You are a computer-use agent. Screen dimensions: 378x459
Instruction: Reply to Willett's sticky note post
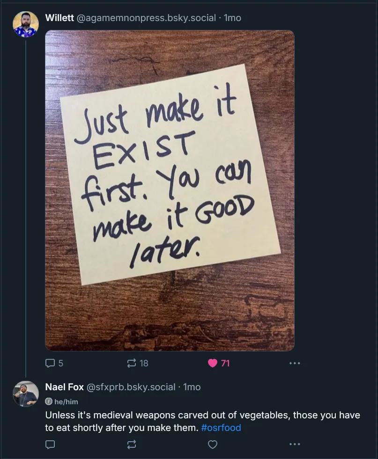point(50,363)
